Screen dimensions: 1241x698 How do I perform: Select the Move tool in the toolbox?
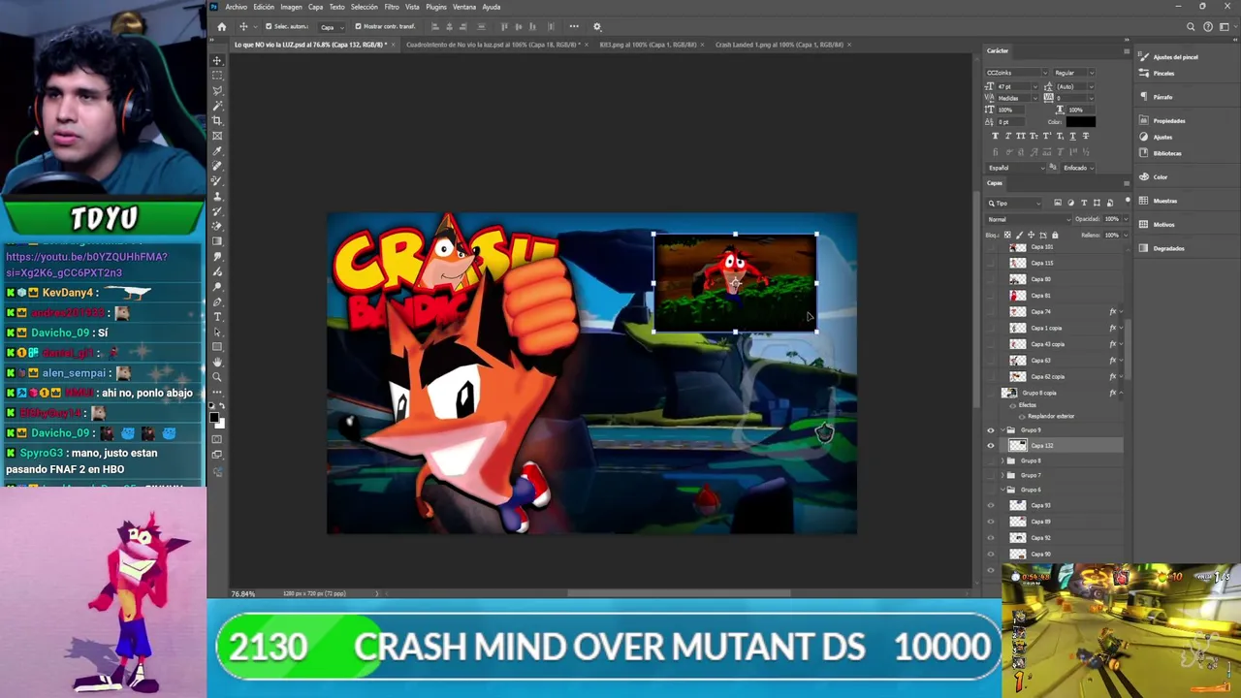pos(217,60)
